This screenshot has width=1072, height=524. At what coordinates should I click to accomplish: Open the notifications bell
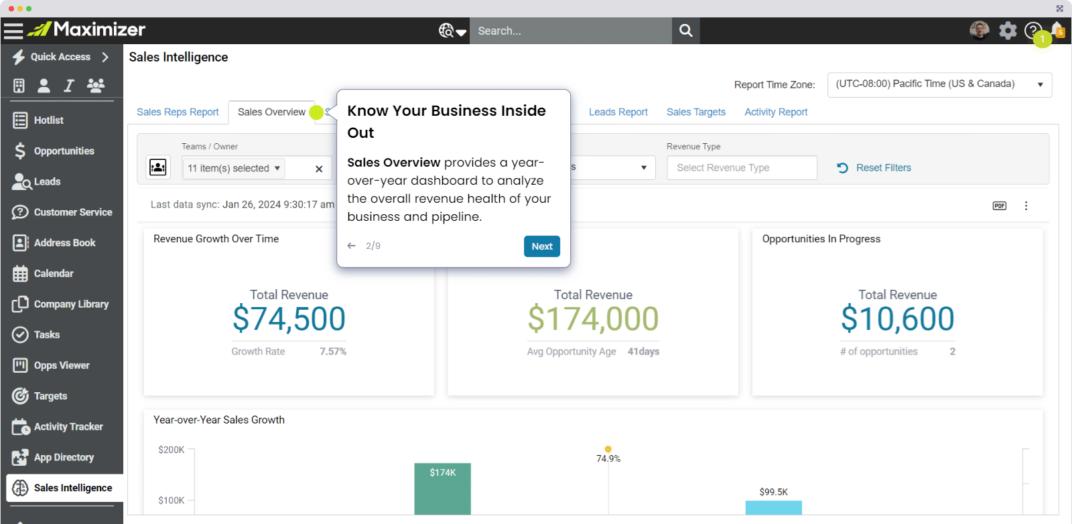click(1058, 29)
